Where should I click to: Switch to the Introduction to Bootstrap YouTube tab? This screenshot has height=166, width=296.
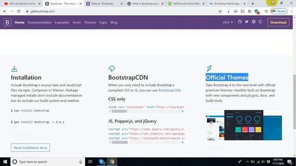coord(22,4)
